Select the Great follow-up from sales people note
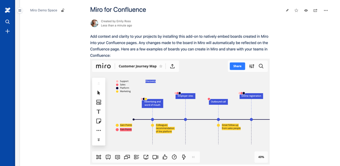 [x=231, y=127]
